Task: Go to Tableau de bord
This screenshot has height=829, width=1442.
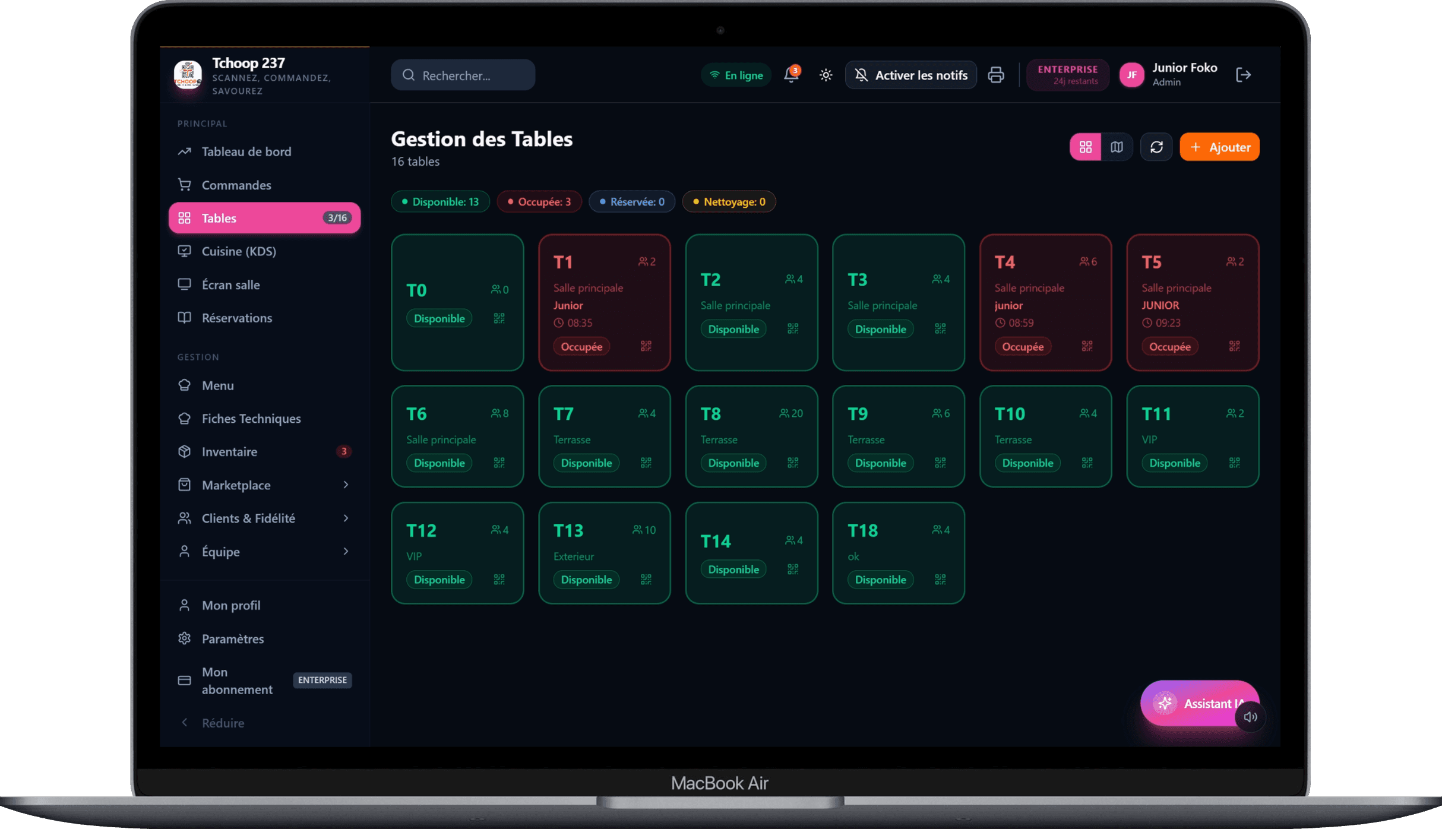Action: point(264,151)
